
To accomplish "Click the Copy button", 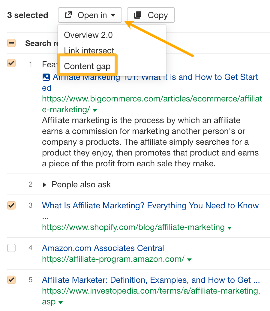I will pos(151,15).
